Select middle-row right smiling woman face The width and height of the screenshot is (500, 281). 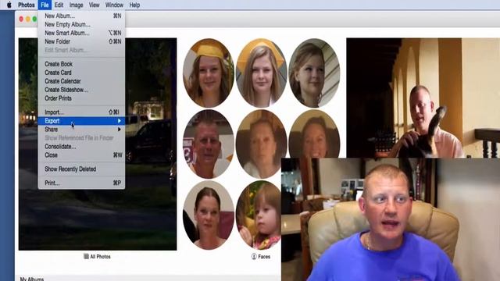(x=314, y=133)
